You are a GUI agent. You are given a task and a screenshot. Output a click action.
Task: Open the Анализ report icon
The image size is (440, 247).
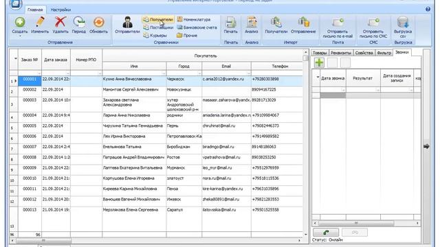(252, 23)
